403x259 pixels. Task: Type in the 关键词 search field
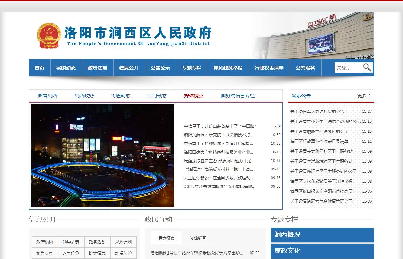click(x=348, y=68)
